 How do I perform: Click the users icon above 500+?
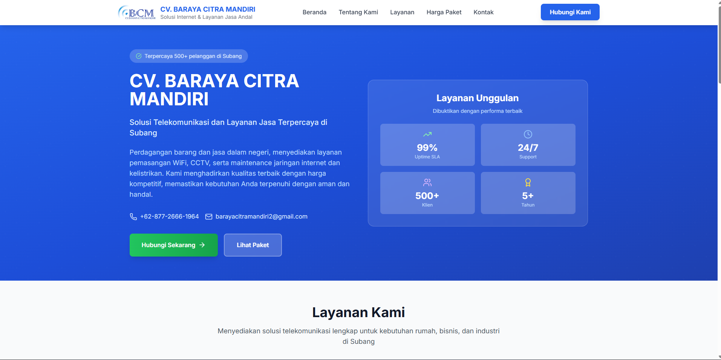(x=427, y=182)
